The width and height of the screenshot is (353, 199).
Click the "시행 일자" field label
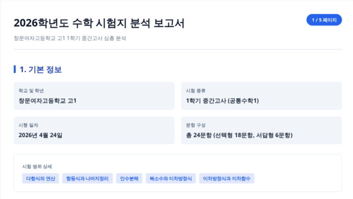[29, 125]
